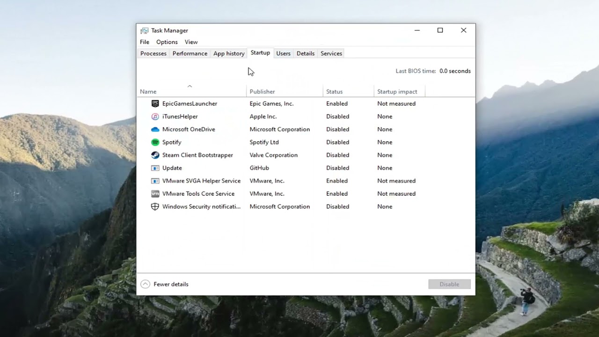Click Spotify's Disabled status cell
Image resolution: width=599 pixels, height=337 pixels.
coord(337,142)
